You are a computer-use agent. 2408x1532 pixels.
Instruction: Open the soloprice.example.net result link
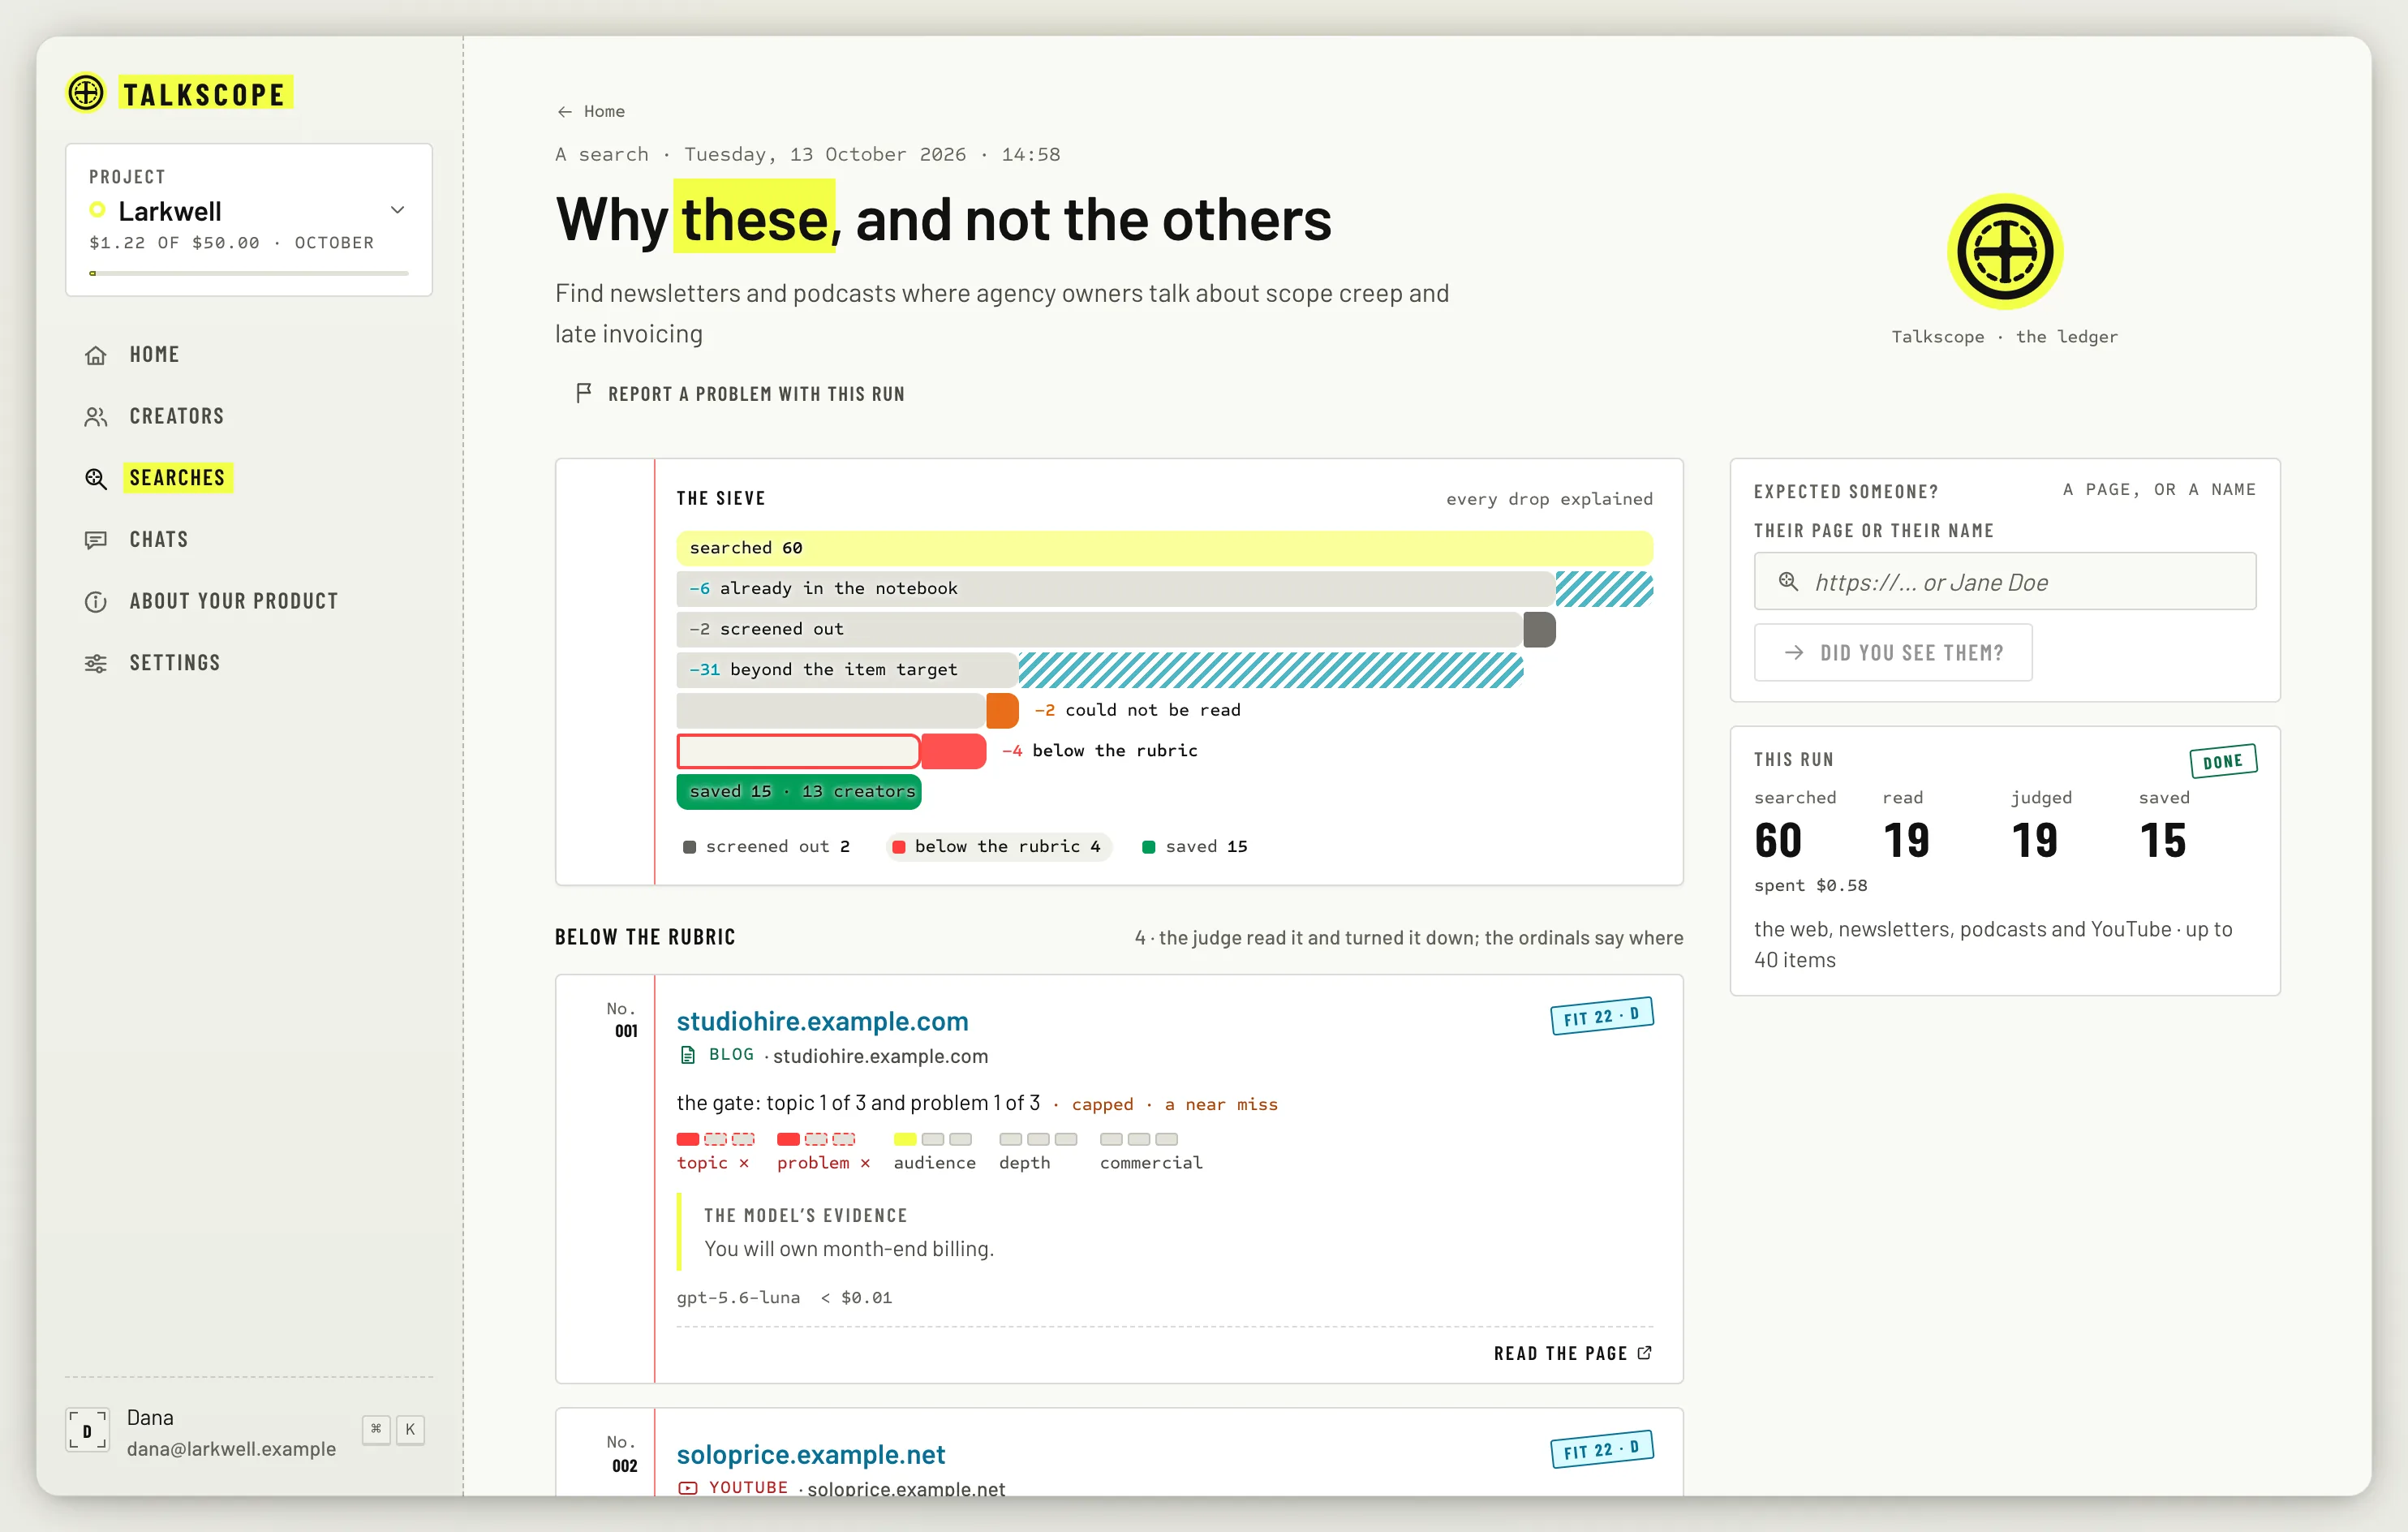(810, 1454)
